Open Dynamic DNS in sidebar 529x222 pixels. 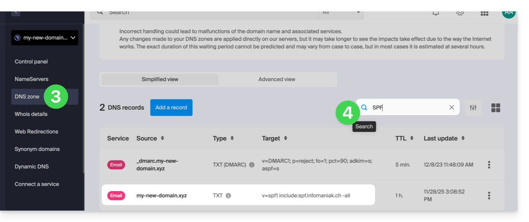click(x=32, y=167)
